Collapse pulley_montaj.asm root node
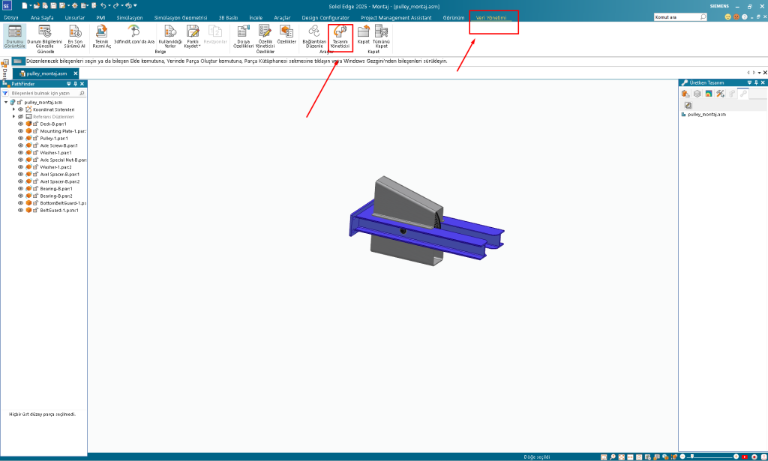This screenshot has height=461, width=768. point(6,102)
